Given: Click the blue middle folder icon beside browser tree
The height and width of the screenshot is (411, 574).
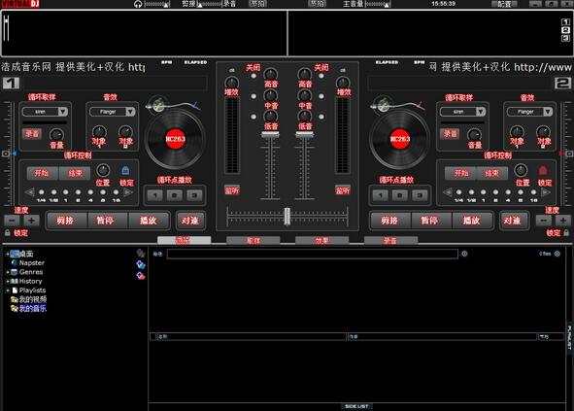Looking at the screenshot, I should click(x=141, y=264).
